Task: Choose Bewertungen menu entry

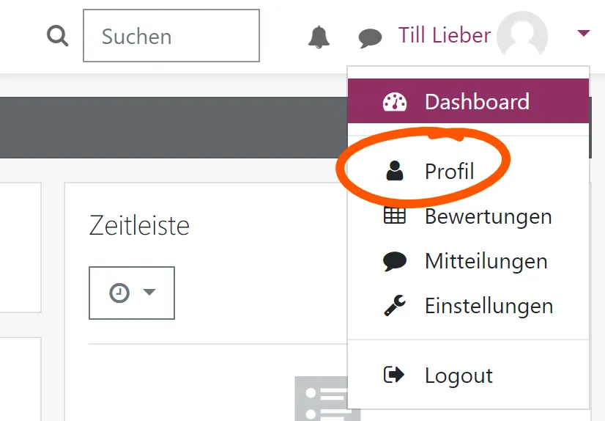Action: [488, 216]
